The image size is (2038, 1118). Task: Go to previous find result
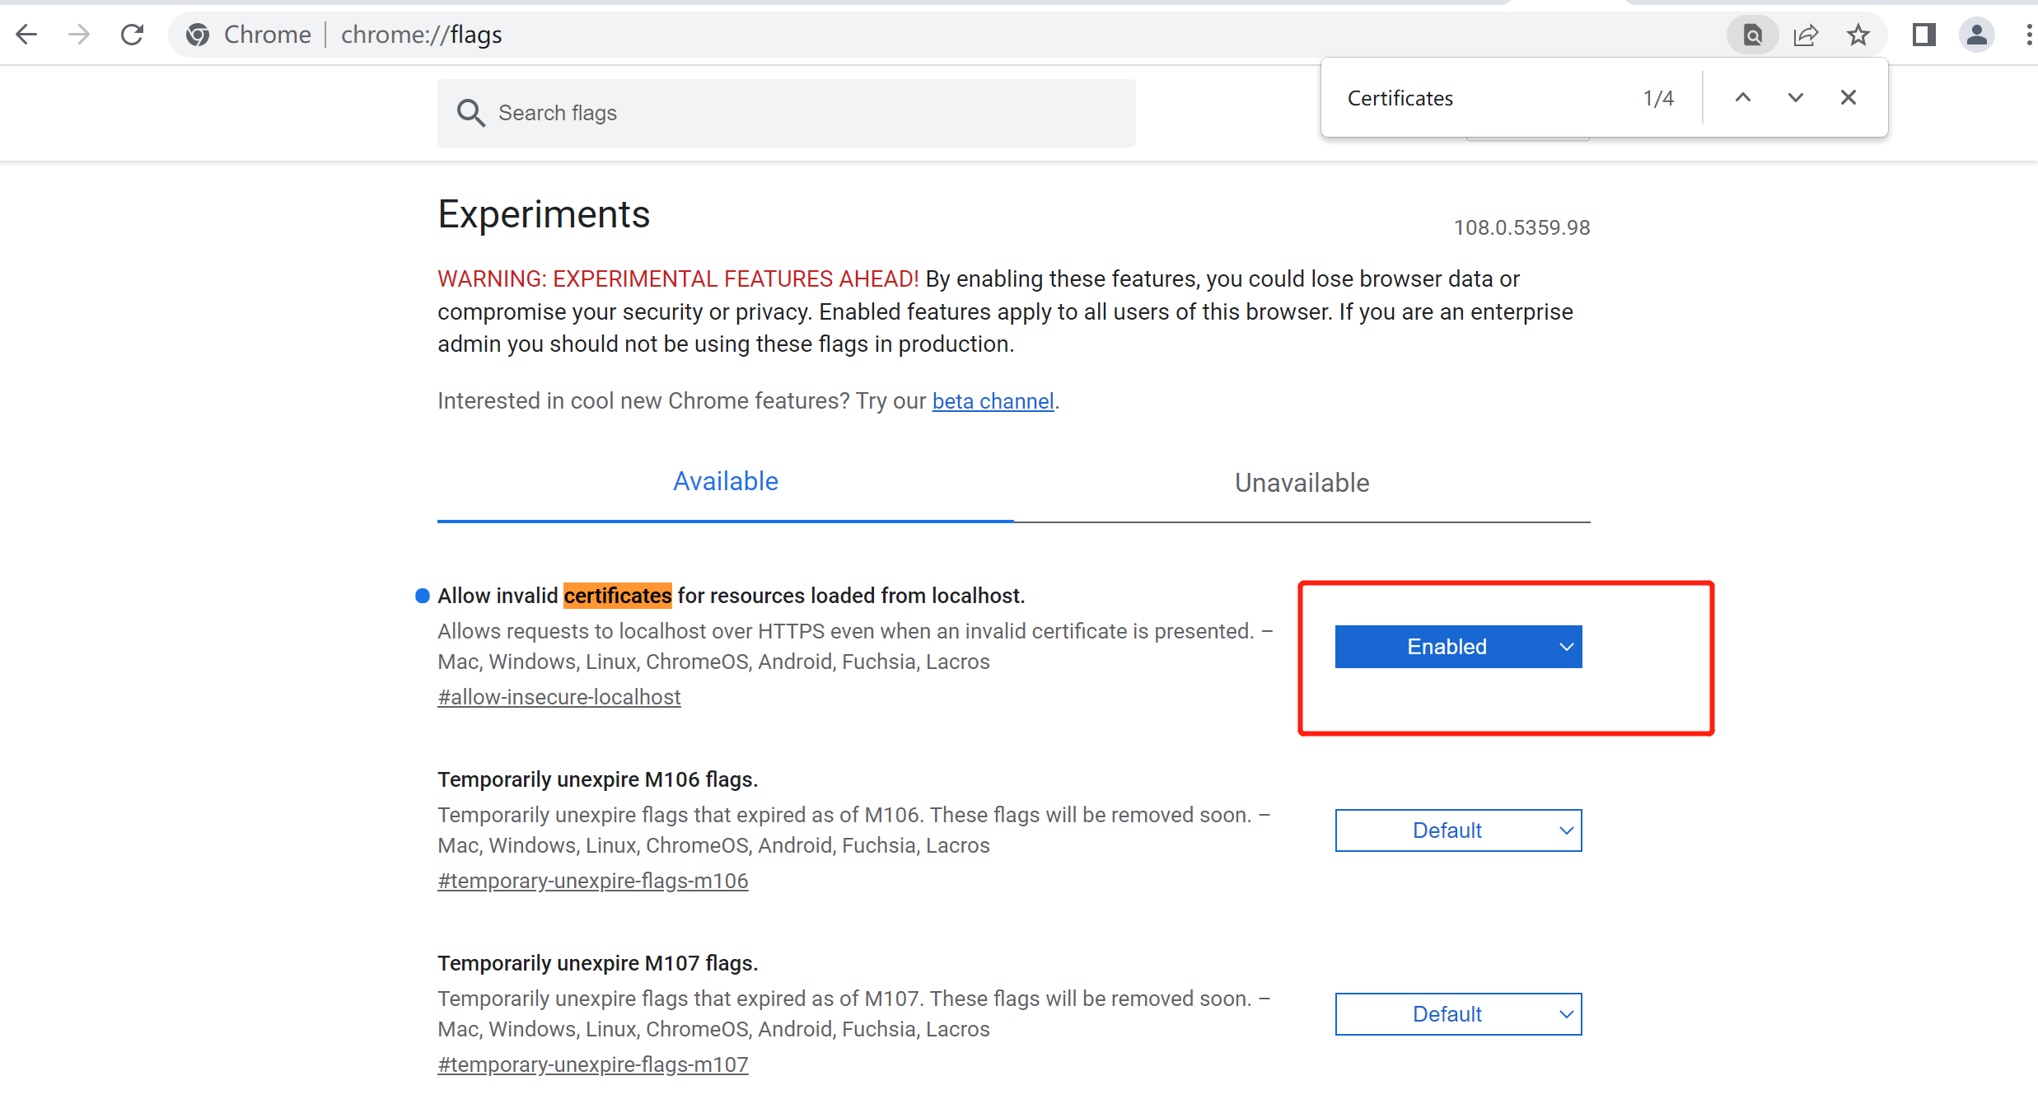point(1742,98)
